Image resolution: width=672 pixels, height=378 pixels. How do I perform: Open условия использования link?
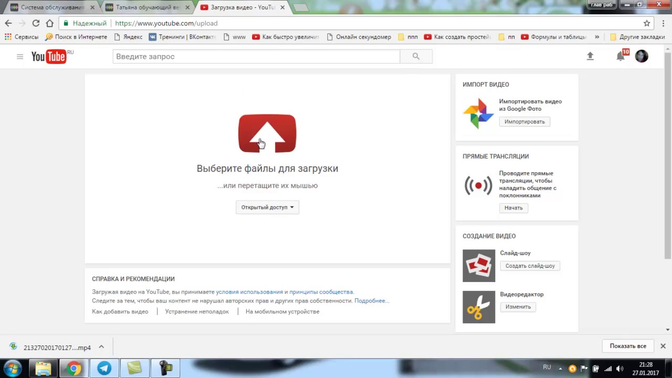click(249, 292)
